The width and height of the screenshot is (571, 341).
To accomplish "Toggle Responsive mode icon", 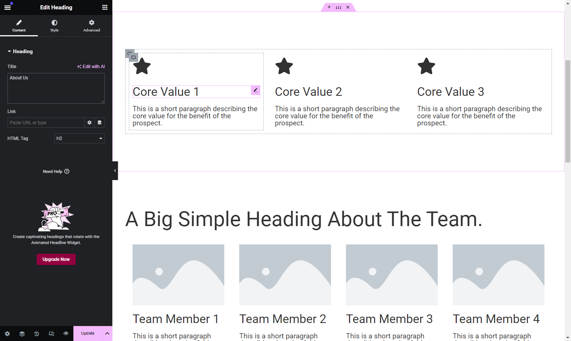I will (51, 334).
